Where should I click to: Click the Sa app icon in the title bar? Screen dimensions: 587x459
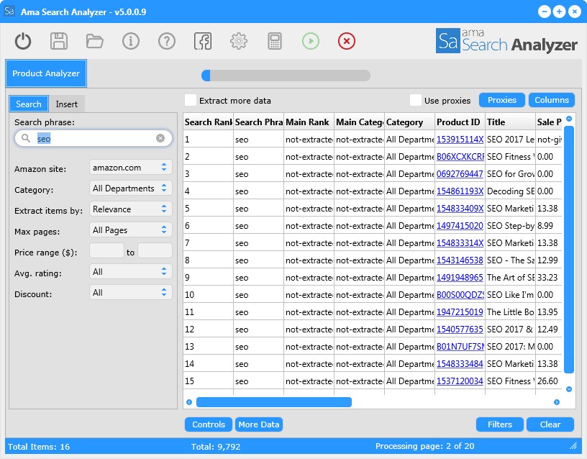pyautogui.click(x=9, y=12)
